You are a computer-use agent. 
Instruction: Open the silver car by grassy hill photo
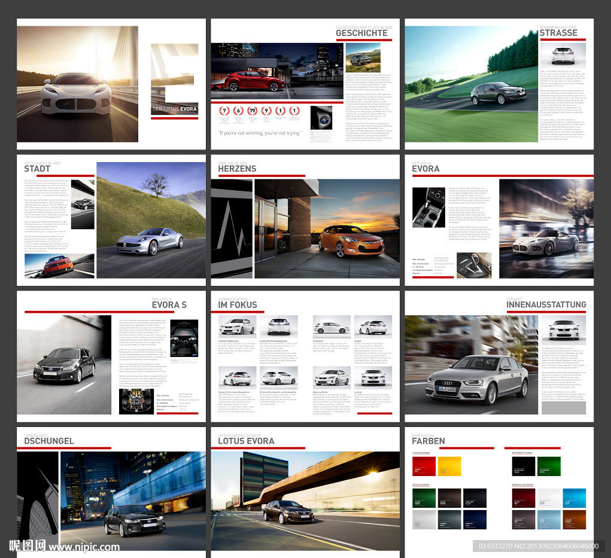point(151,220)
